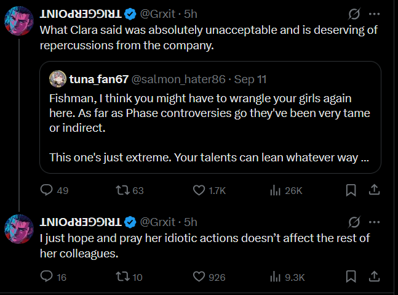Screen dimensions: 398x295
Task: Open the @salmon_hater86 handle in quoted tweet
Action: [x=184, y=79]
